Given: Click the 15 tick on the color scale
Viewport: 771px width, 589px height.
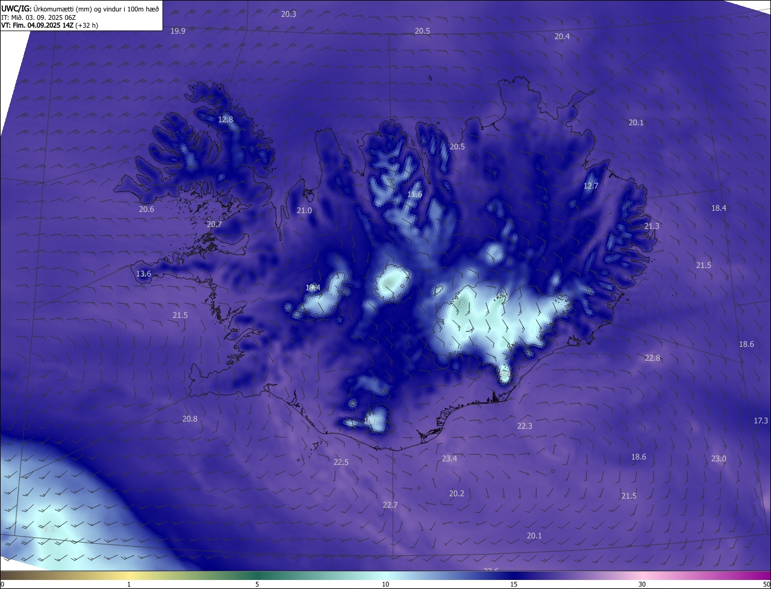Looking at the screenshot, I should (x=514, y=584).
